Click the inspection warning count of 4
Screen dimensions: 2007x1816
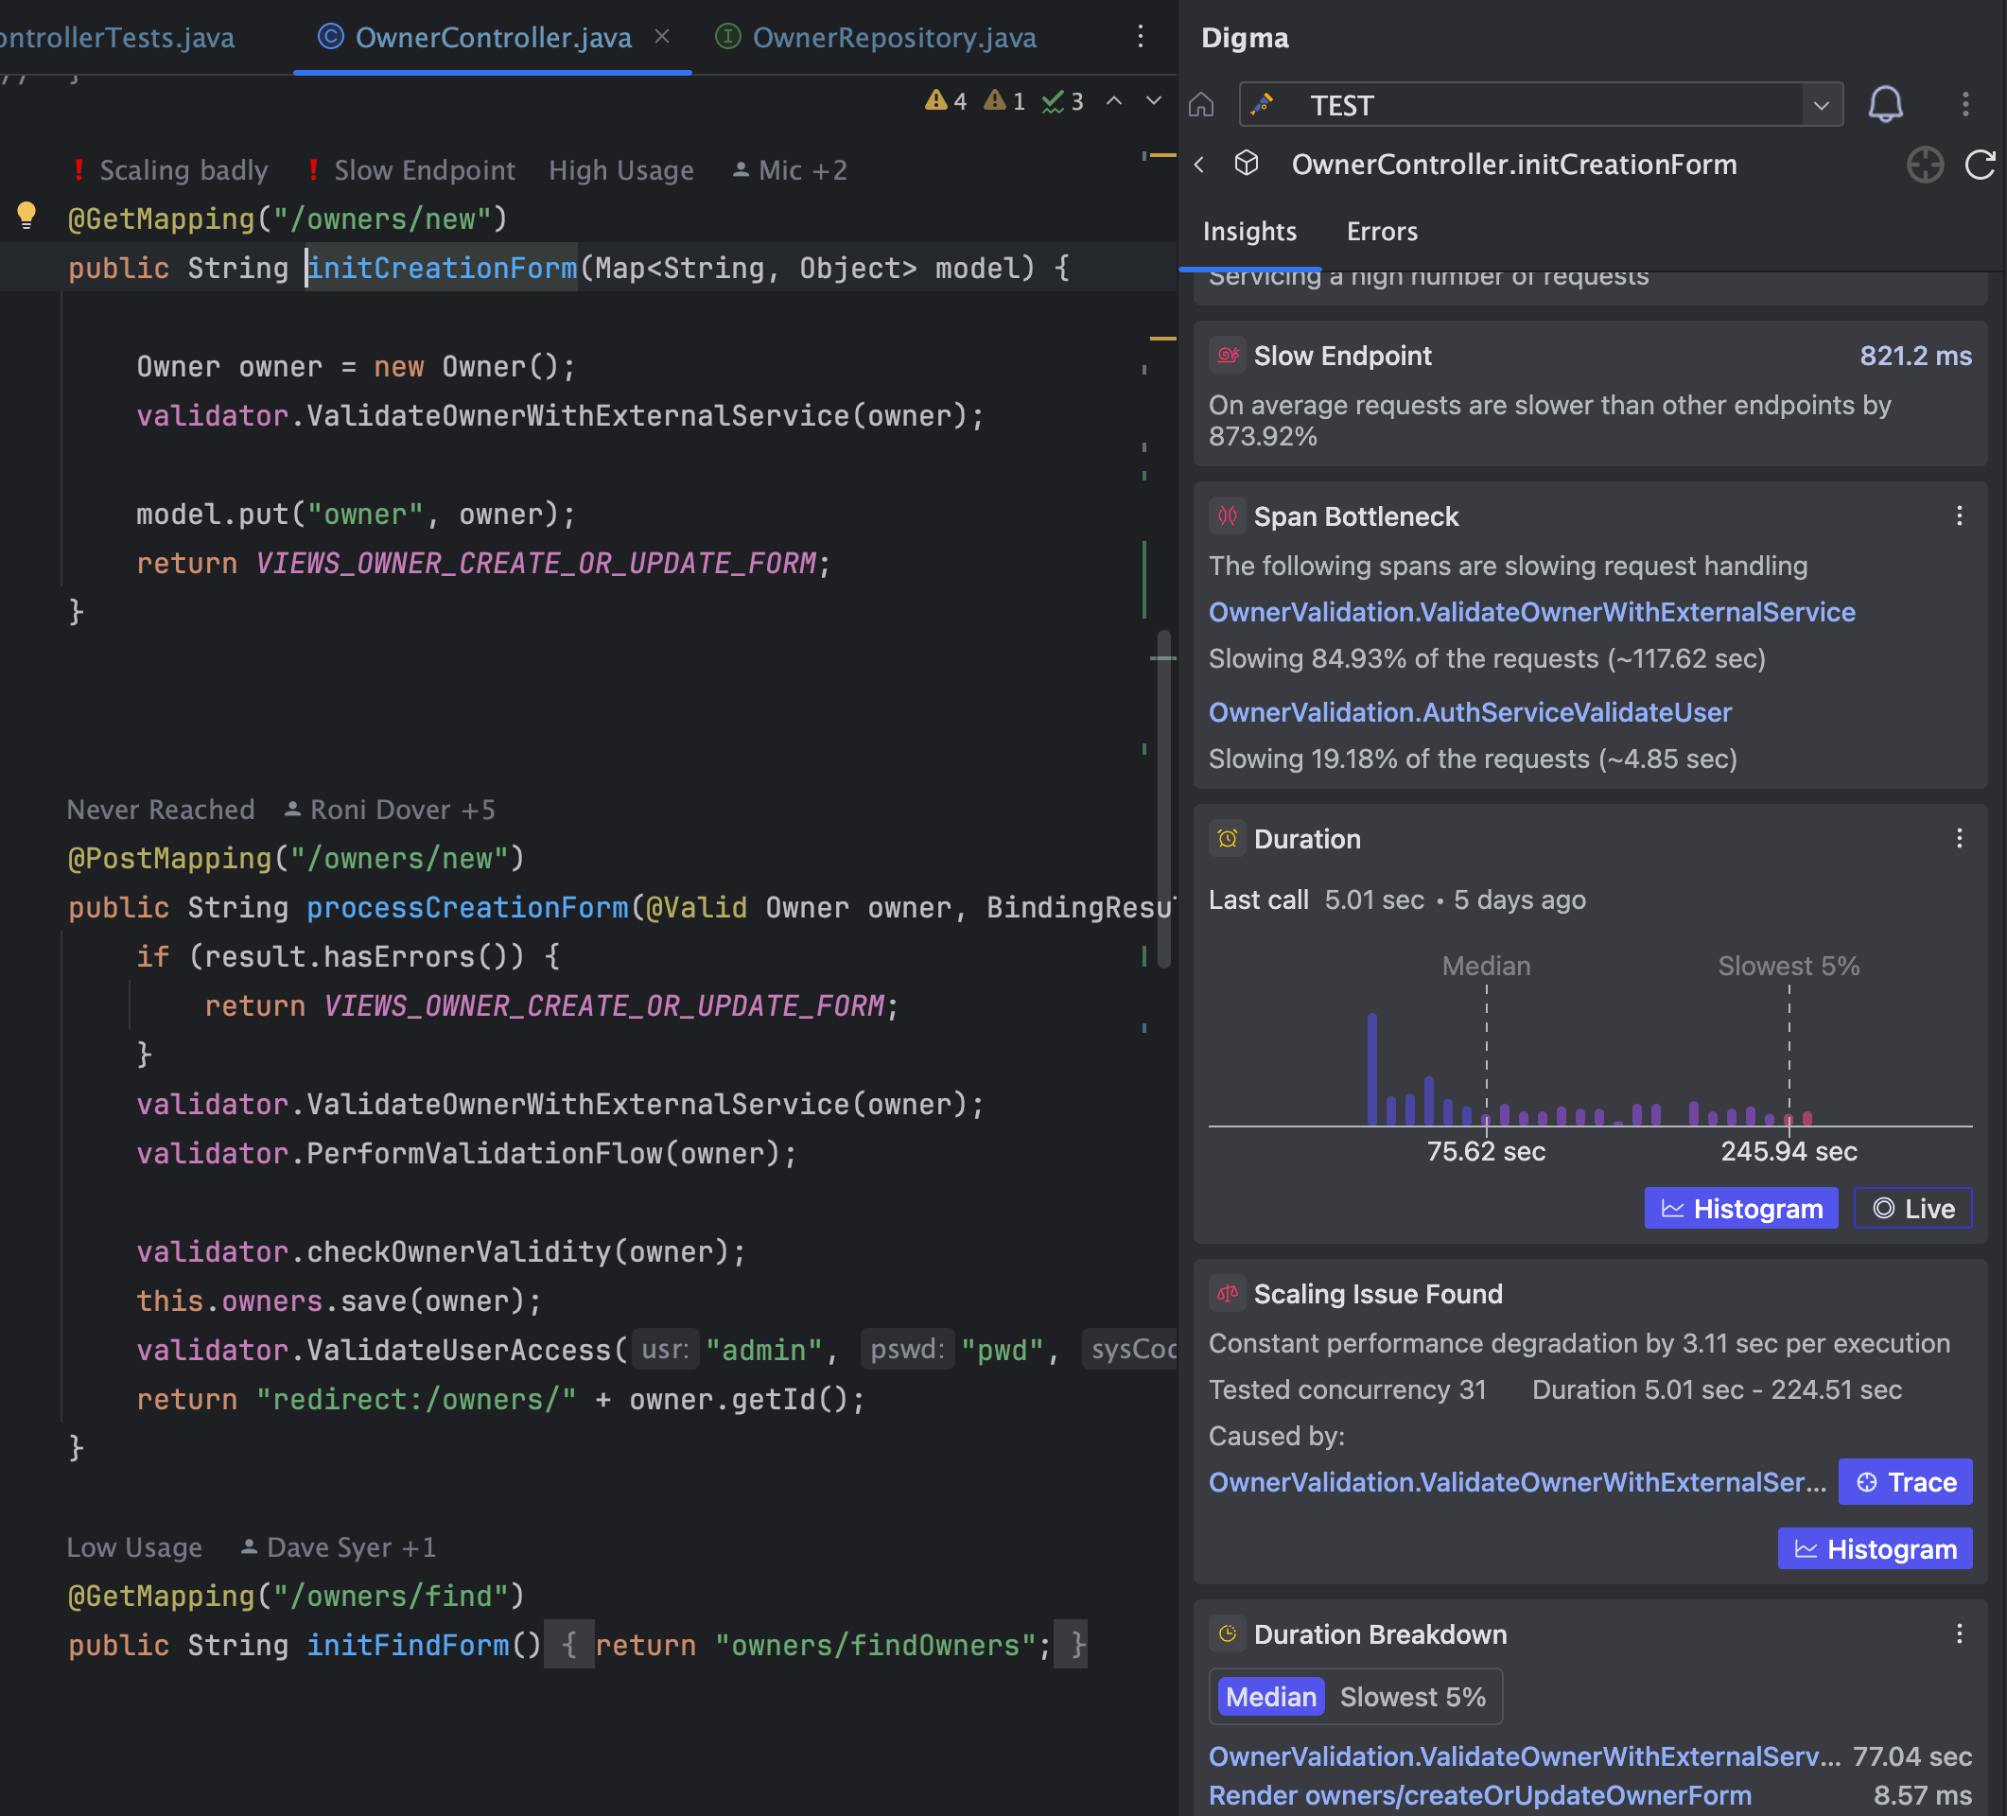point(945,100)
